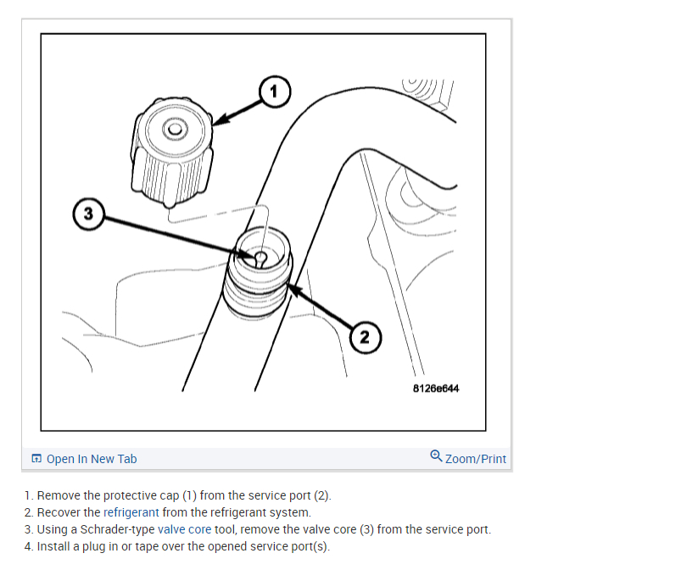
Task: Click step 3 about the Schrader-type tool
Action: pos(258,529)
